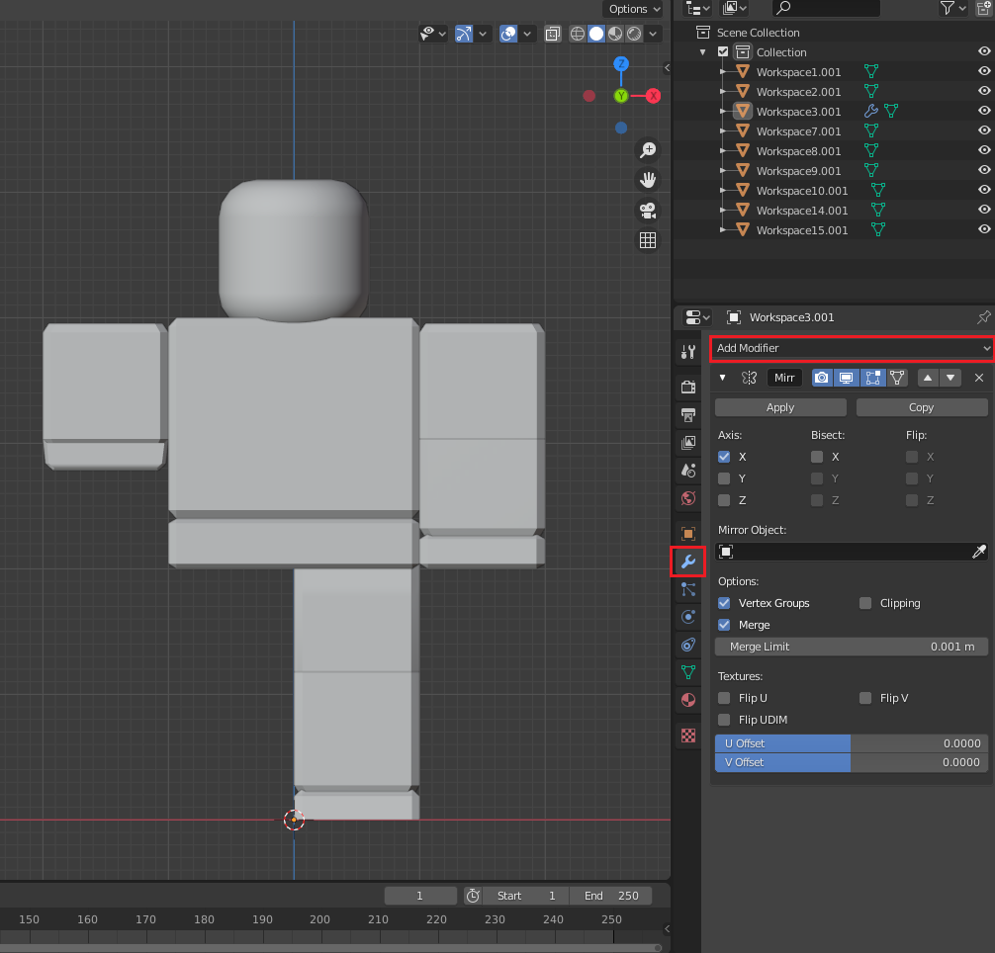
Task: Enable the Clipping checkbox
Action: pyautogui.click(x=865, y=603)
